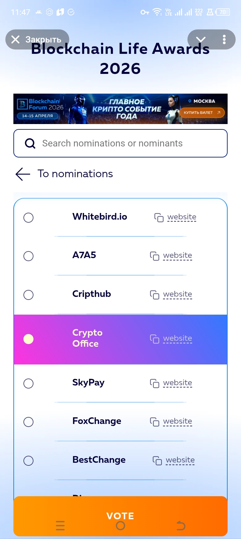This screenshot has width=241, height=539.
Task: Click the copy icon beside A7A5
Action: pyautogui.click(x=154, y=256)
